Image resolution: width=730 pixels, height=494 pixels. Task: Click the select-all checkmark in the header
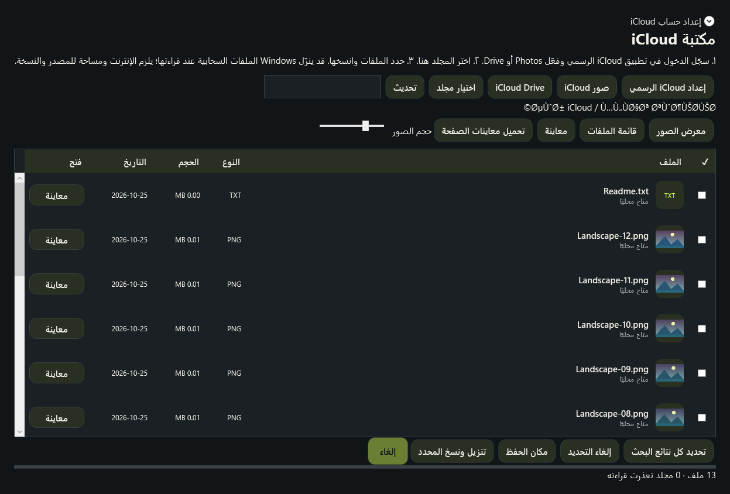click(x=705, y=162)
